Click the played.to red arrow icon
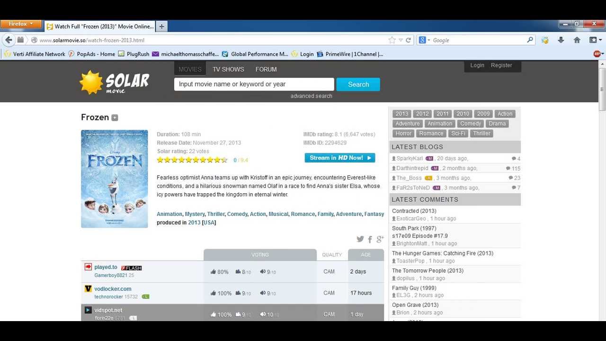 pos(88,267)
